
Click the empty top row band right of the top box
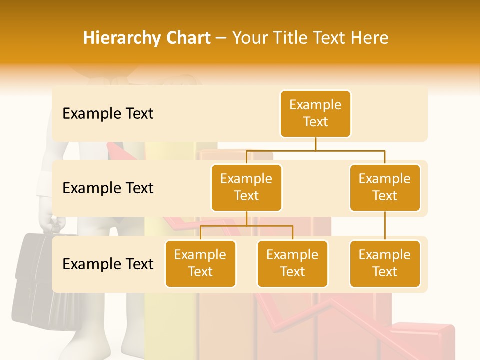pyautogui.click(x=389, y=114)
